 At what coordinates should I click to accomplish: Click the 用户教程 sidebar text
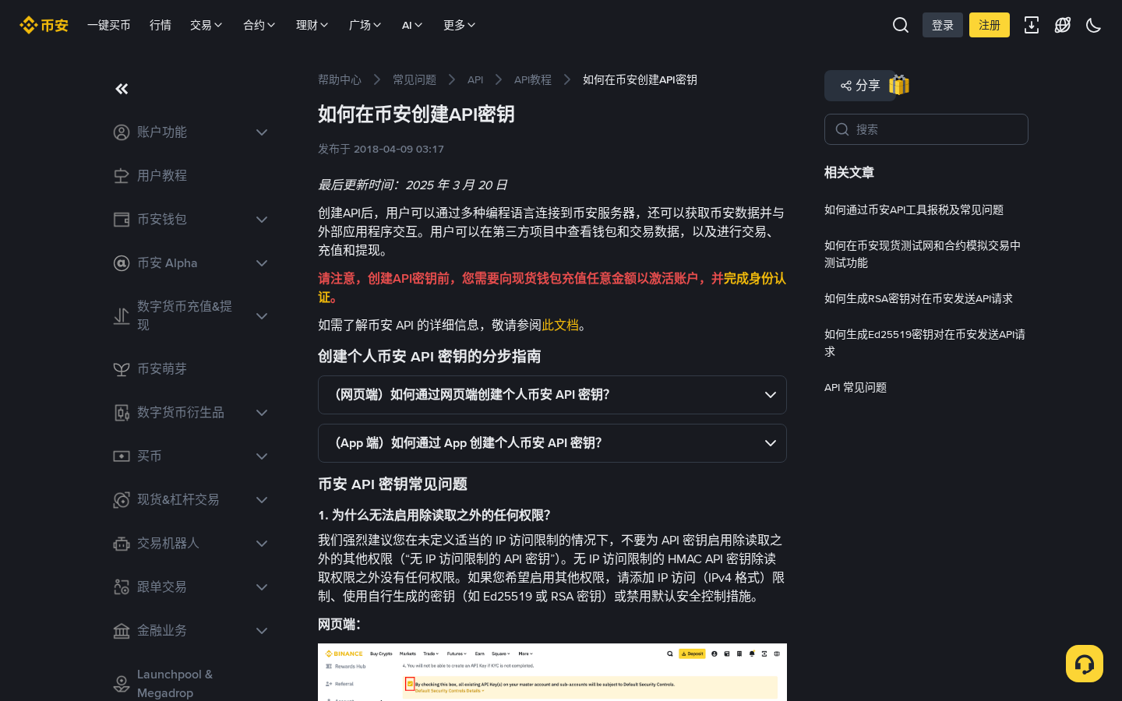[x=162, y=176]
